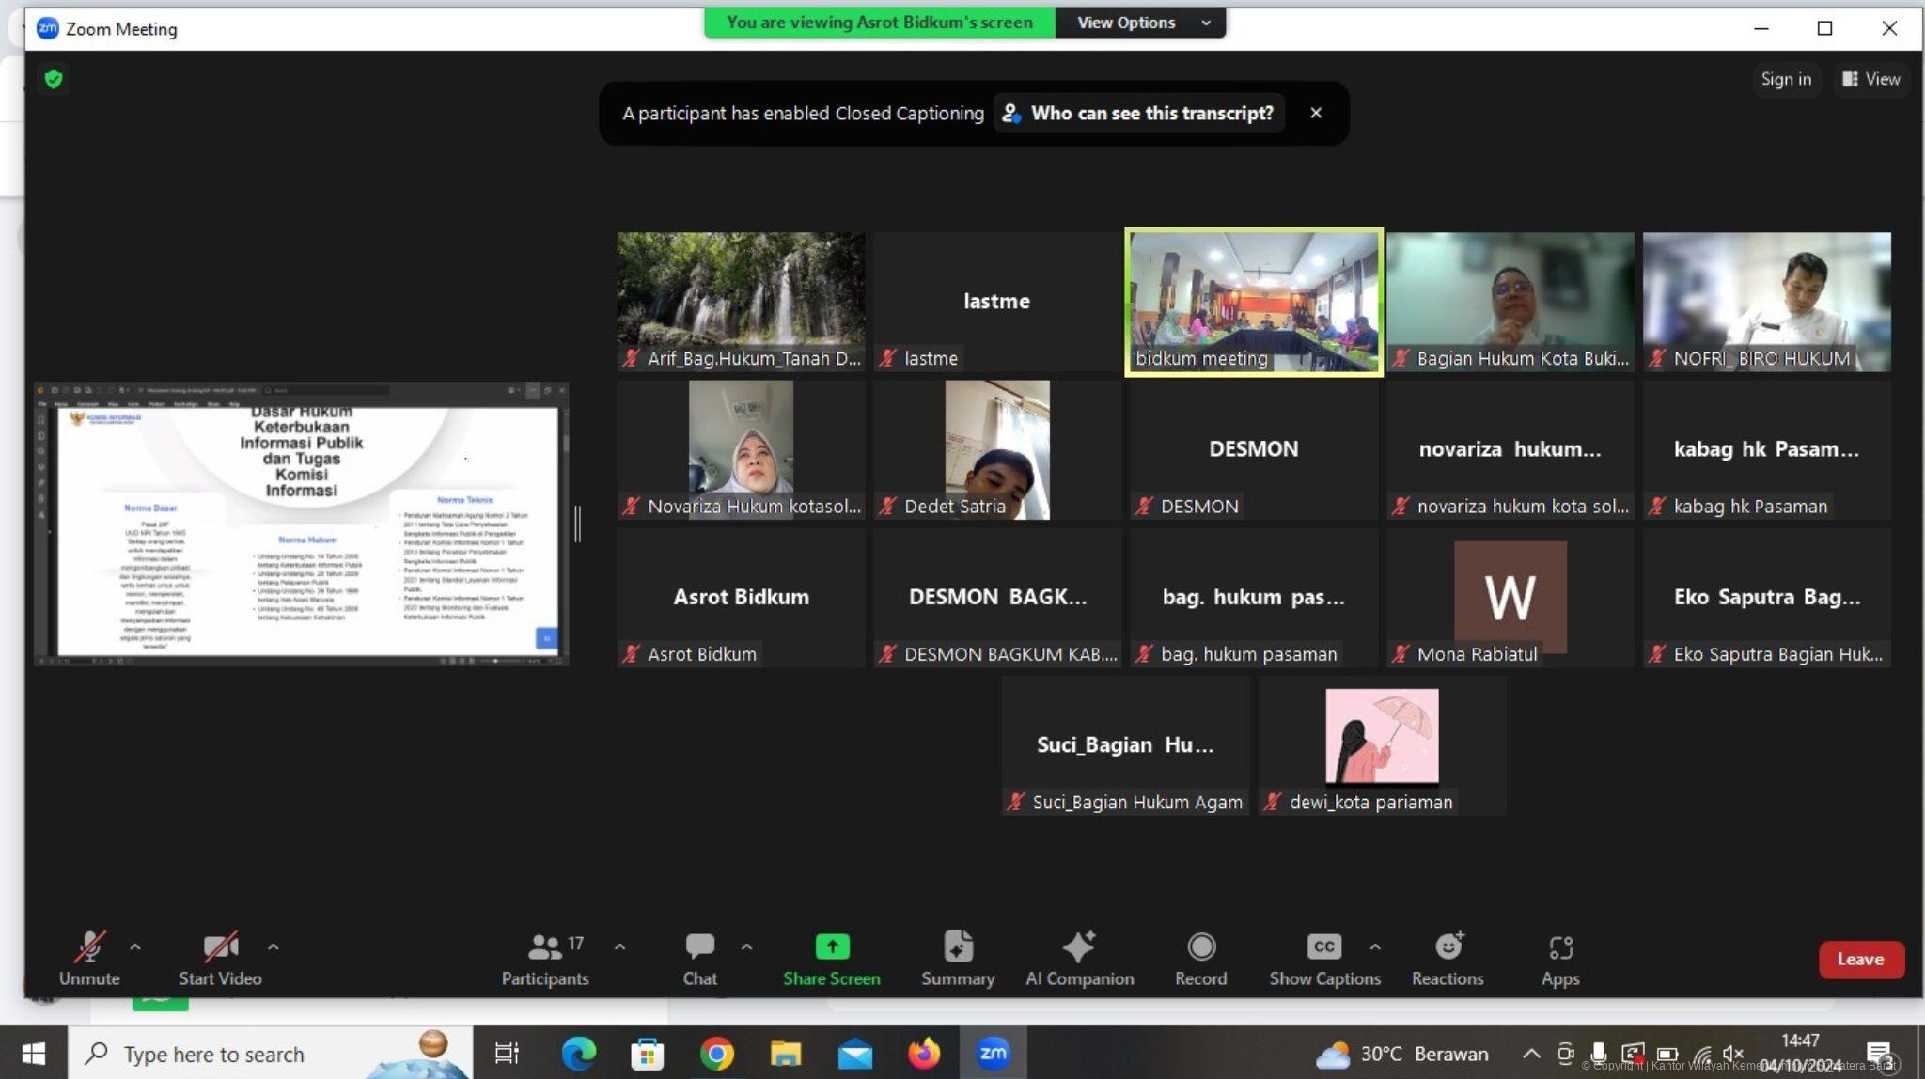This screenshot has width=1925, height=1079.
Task: Click Novariza Hukum kotasol... video tile
Action: click(x=741, y=449)
